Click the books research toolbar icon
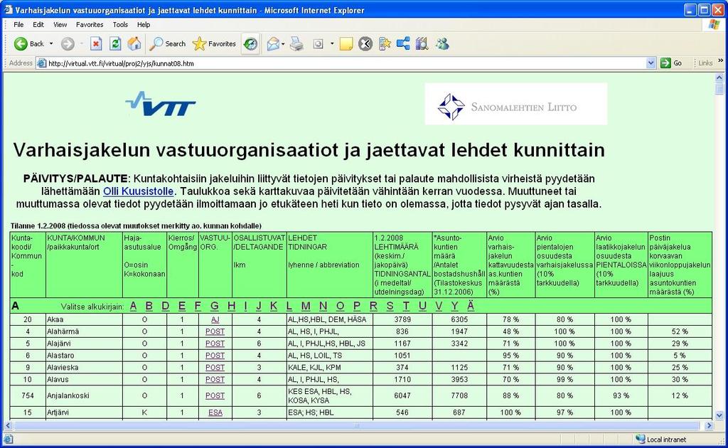Viewport: 728px width, 448px height. 422,43
